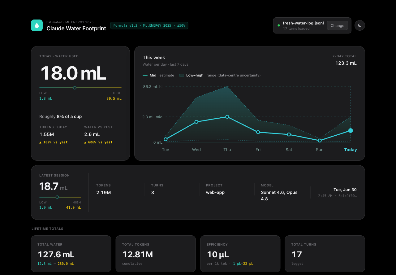Click the Thu axis label
This screenshot has height=275, width=396.
coord(227,150)
